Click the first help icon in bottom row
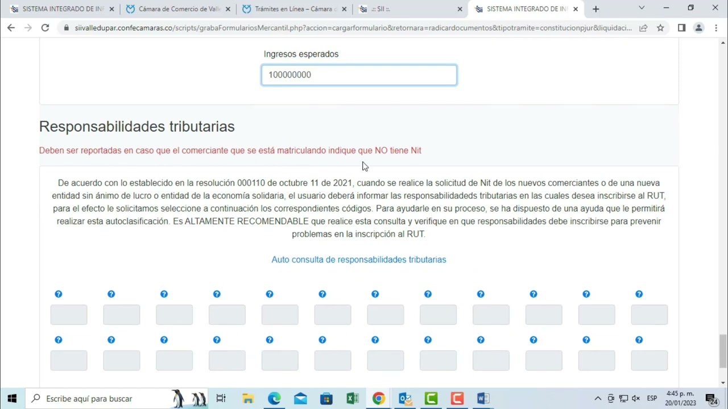This screenshot has height=409, width=728. click(58, 340)
